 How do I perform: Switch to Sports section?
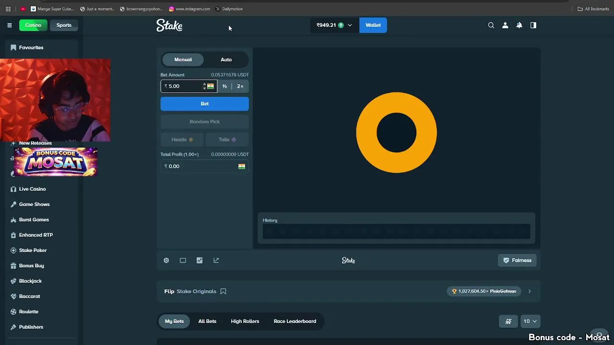[64, 25]
